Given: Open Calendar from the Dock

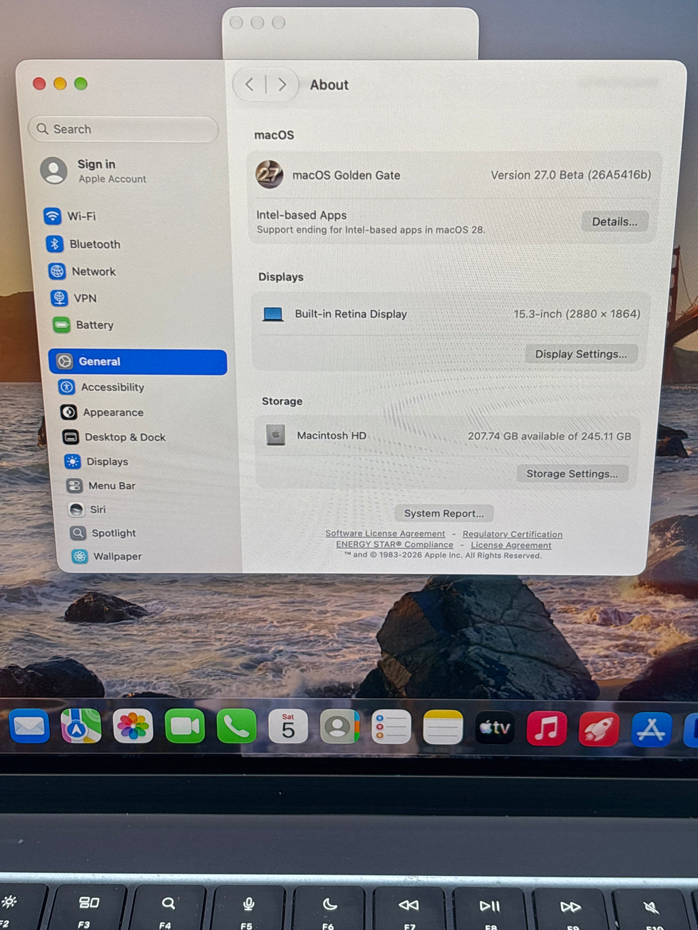Looking at the screenshot, I should (288, 727).
